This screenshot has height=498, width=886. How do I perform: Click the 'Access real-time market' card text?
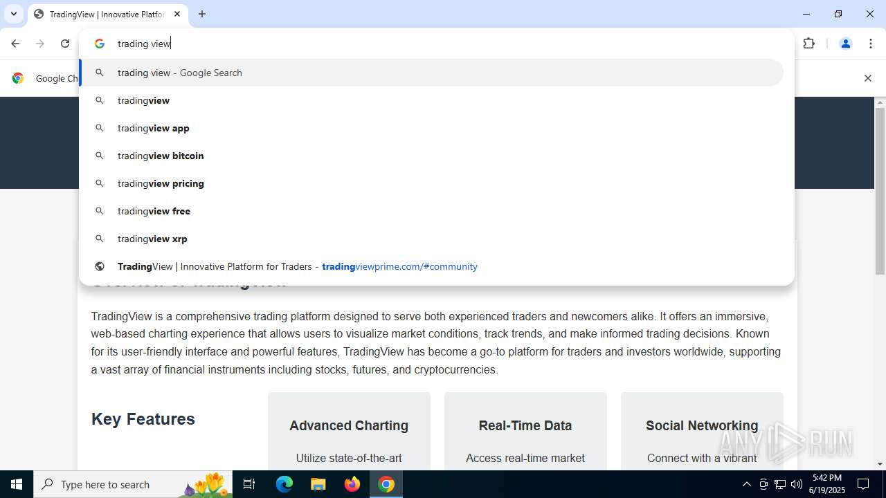525,458
